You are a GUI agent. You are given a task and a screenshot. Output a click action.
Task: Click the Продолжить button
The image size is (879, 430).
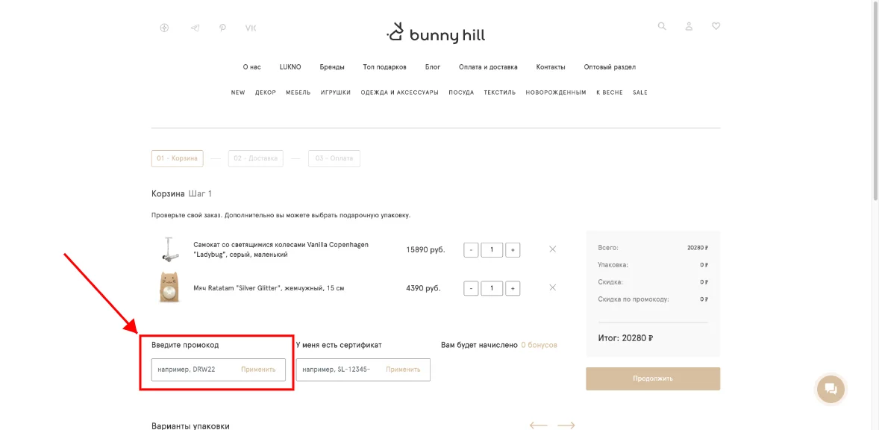coord(653,378)
